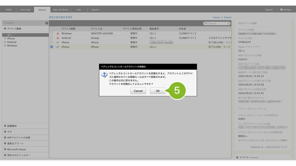
Task: Uncheck the selected iPhone row checkbox
Action: [51, 47]
